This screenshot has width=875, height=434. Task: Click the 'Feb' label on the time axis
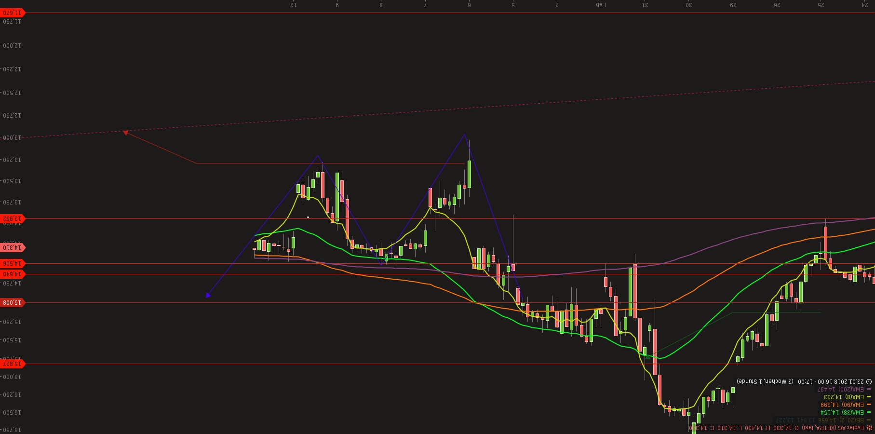(x=601, y=6)
